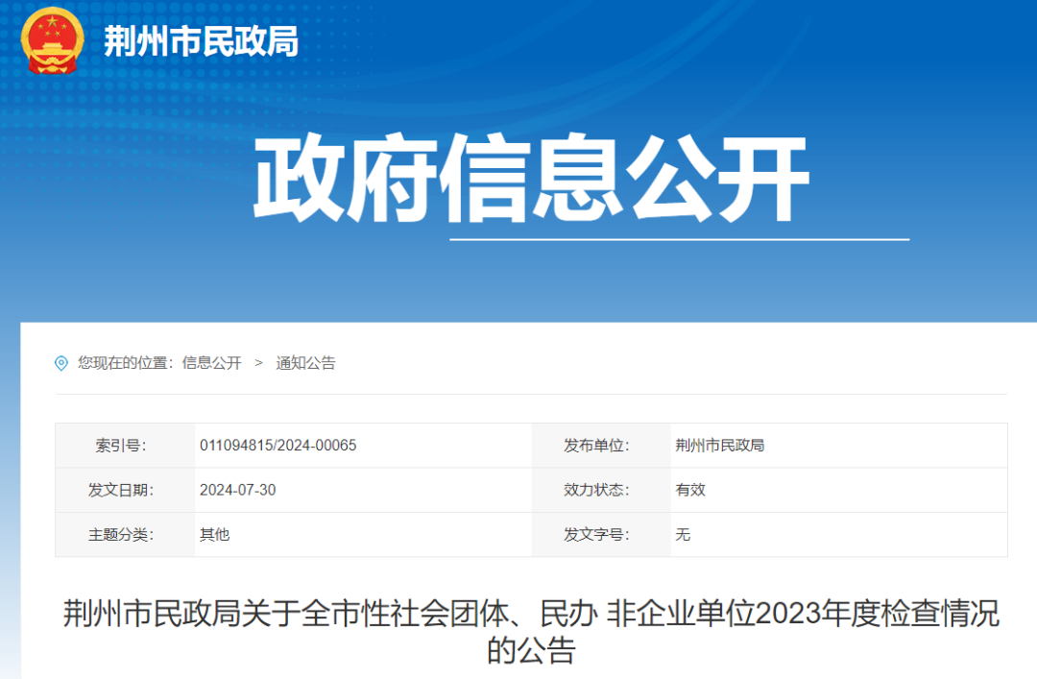Go to 信息公开 breadcrumb link

211,363
